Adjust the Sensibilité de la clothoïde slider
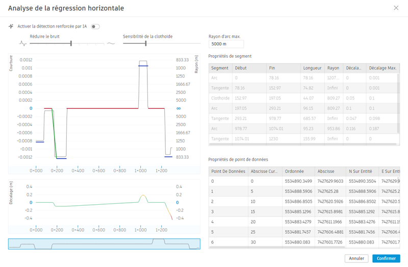 tap(146, 43)
